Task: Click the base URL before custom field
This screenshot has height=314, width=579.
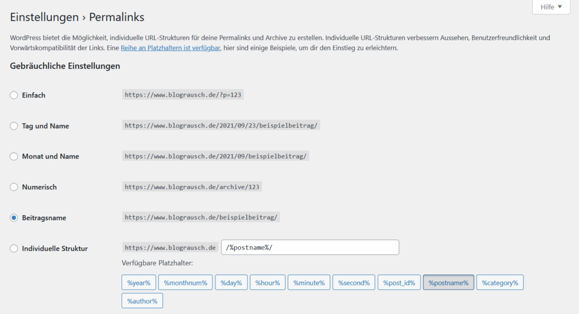Action: click(x=170, y=247)
